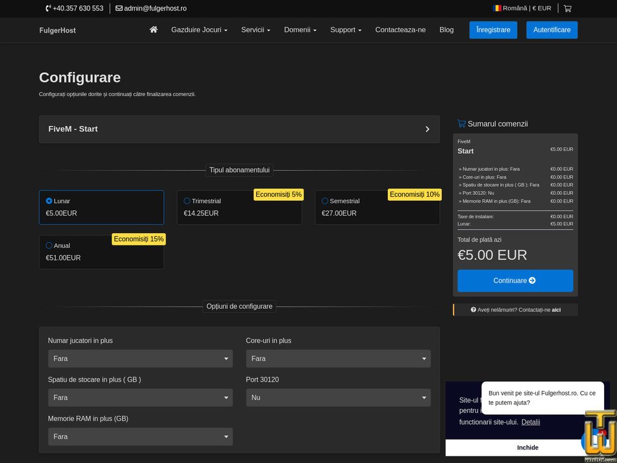Select the Anual plan with 15% discount
617x463 pixels.
coord(49,245)
